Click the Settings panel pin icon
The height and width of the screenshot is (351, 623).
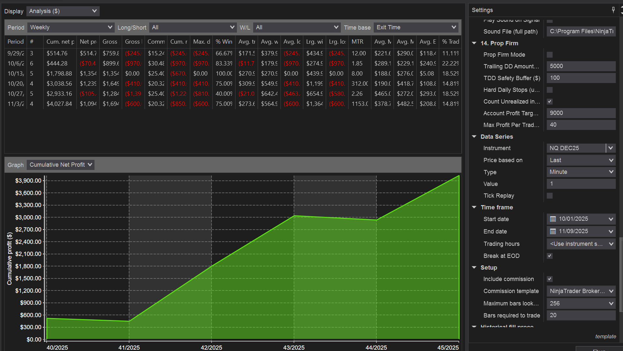point(613,10)
